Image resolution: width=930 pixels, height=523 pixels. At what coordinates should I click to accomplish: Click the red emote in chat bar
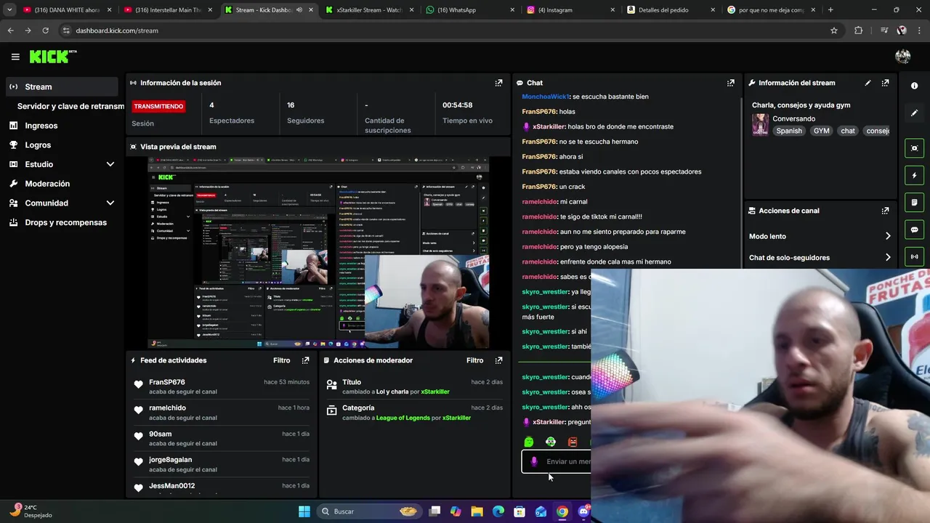click(x=573, y=442)
